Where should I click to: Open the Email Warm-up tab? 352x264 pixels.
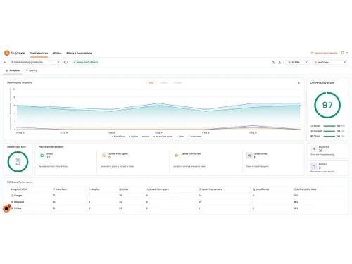click(x=39, y=53)
